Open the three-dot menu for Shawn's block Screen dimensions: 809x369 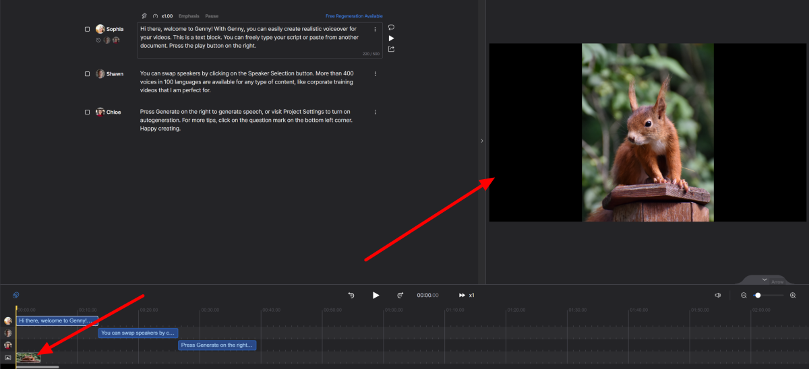point(376,74)
